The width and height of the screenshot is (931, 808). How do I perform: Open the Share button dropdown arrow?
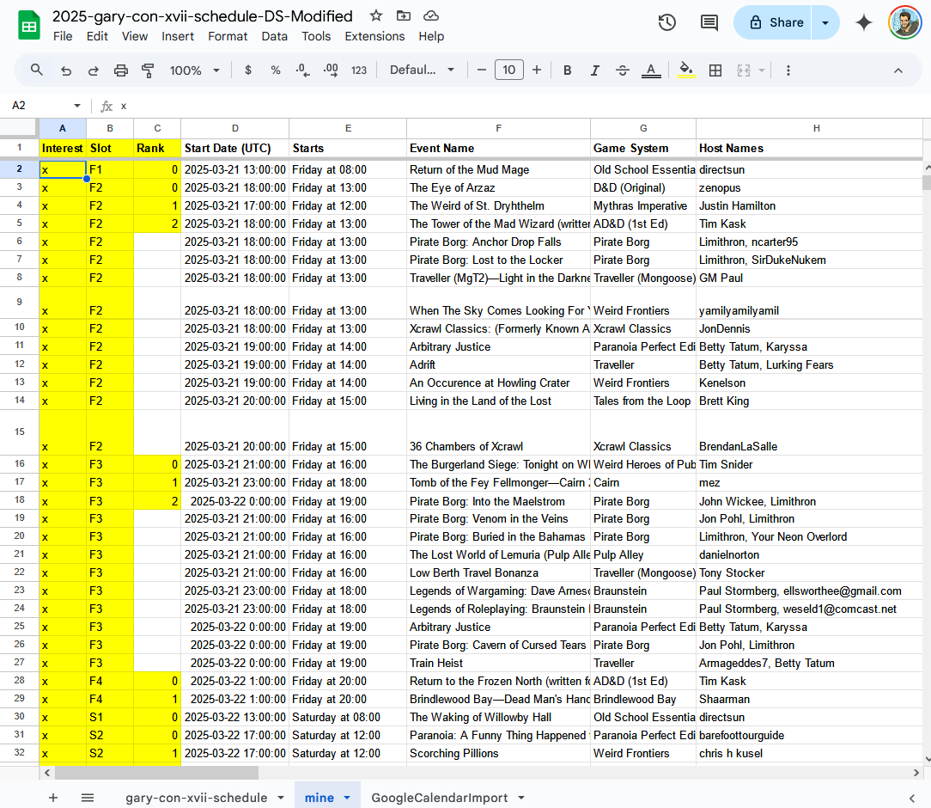[x=825, y=23]
